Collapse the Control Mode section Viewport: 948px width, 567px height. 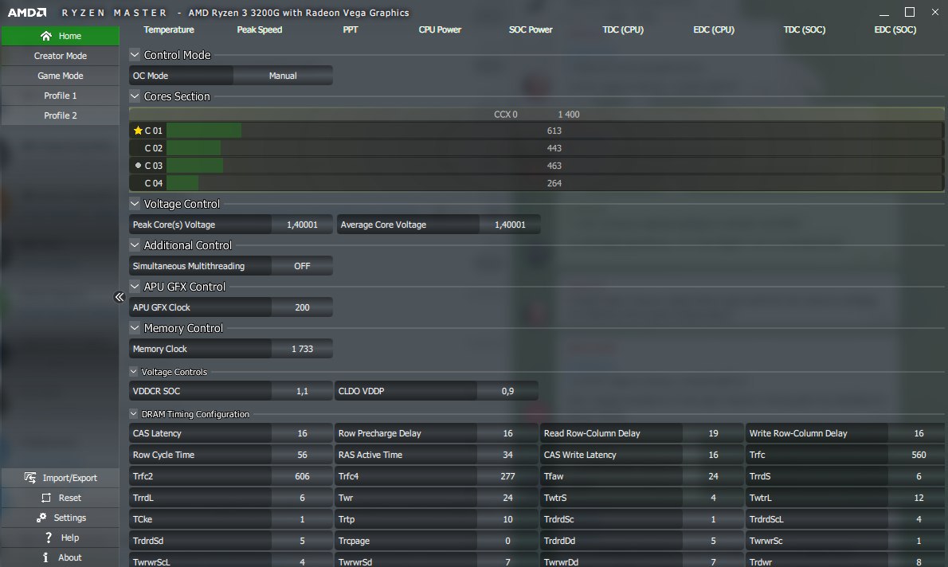(135, 54)
